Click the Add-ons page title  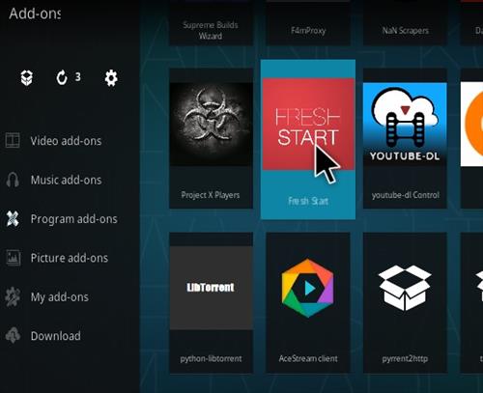tap(35, 14)
